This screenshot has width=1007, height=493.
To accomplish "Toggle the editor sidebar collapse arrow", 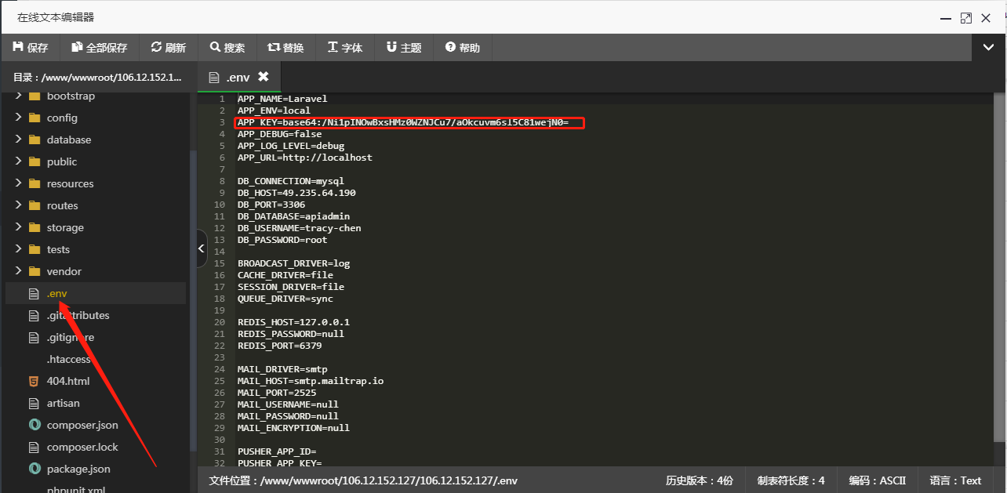I will (202, 248).
